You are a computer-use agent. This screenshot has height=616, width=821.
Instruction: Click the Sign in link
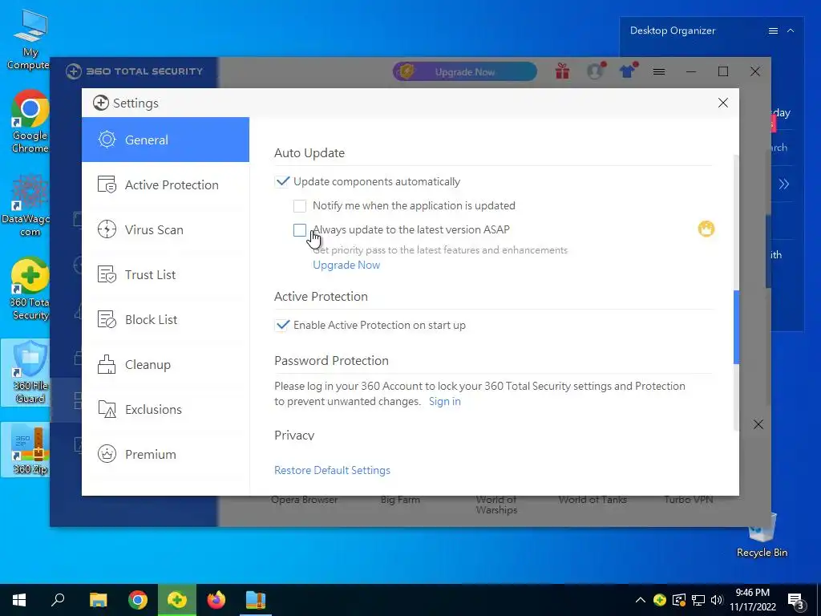click(444, 401)
